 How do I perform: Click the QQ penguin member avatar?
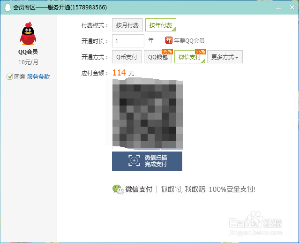(28, 34)
